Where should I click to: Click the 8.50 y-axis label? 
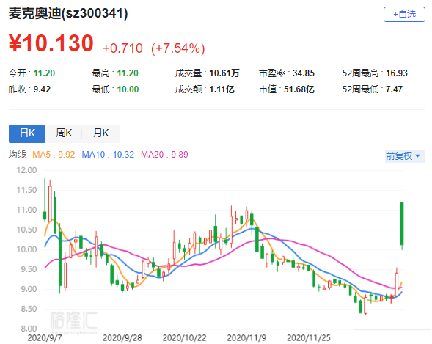(x=29, y=309)
